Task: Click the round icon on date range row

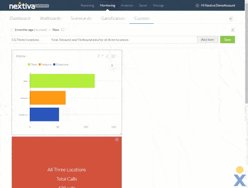Action: 233,30
